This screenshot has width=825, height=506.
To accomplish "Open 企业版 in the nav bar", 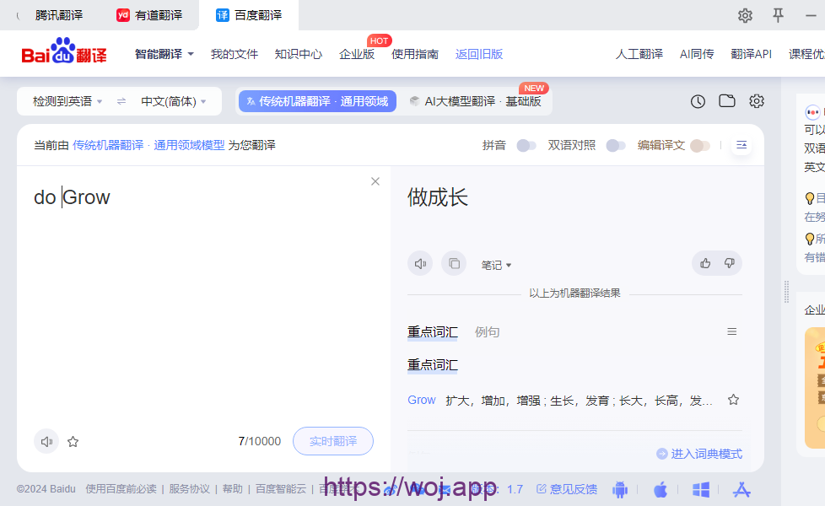I will tap(357, 54).
